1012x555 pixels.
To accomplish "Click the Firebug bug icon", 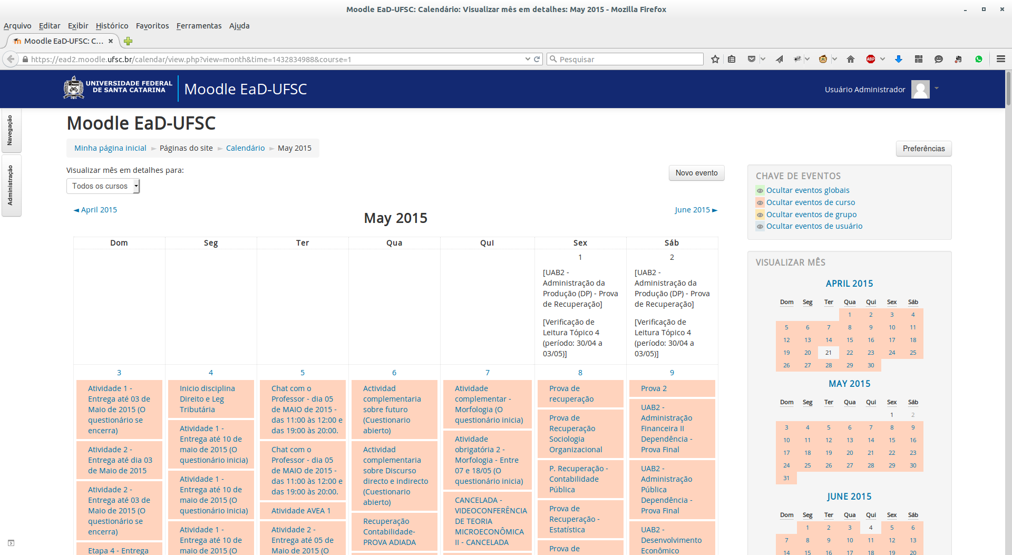I will pyautogui.click(x=798, y=59).
